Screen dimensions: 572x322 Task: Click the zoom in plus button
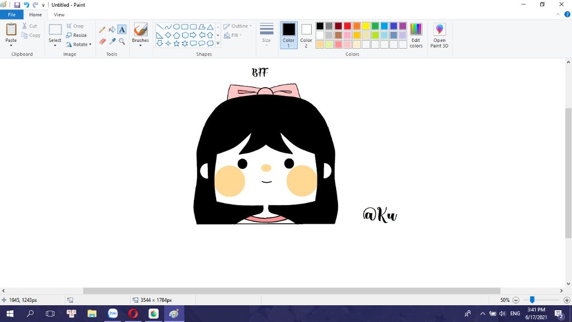click(566, 300)
